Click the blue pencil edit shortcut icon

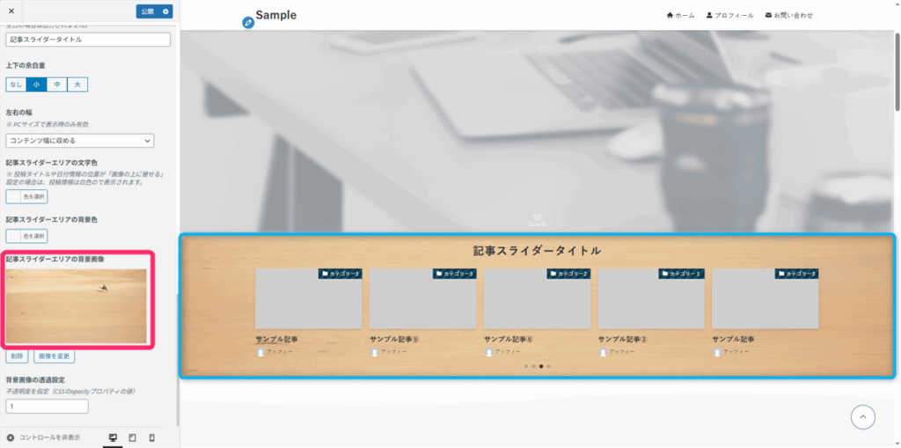tap(248, 23)
